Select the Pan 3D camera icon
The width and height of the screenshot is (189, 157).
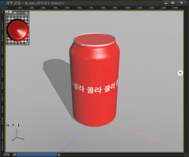(13, 125)
